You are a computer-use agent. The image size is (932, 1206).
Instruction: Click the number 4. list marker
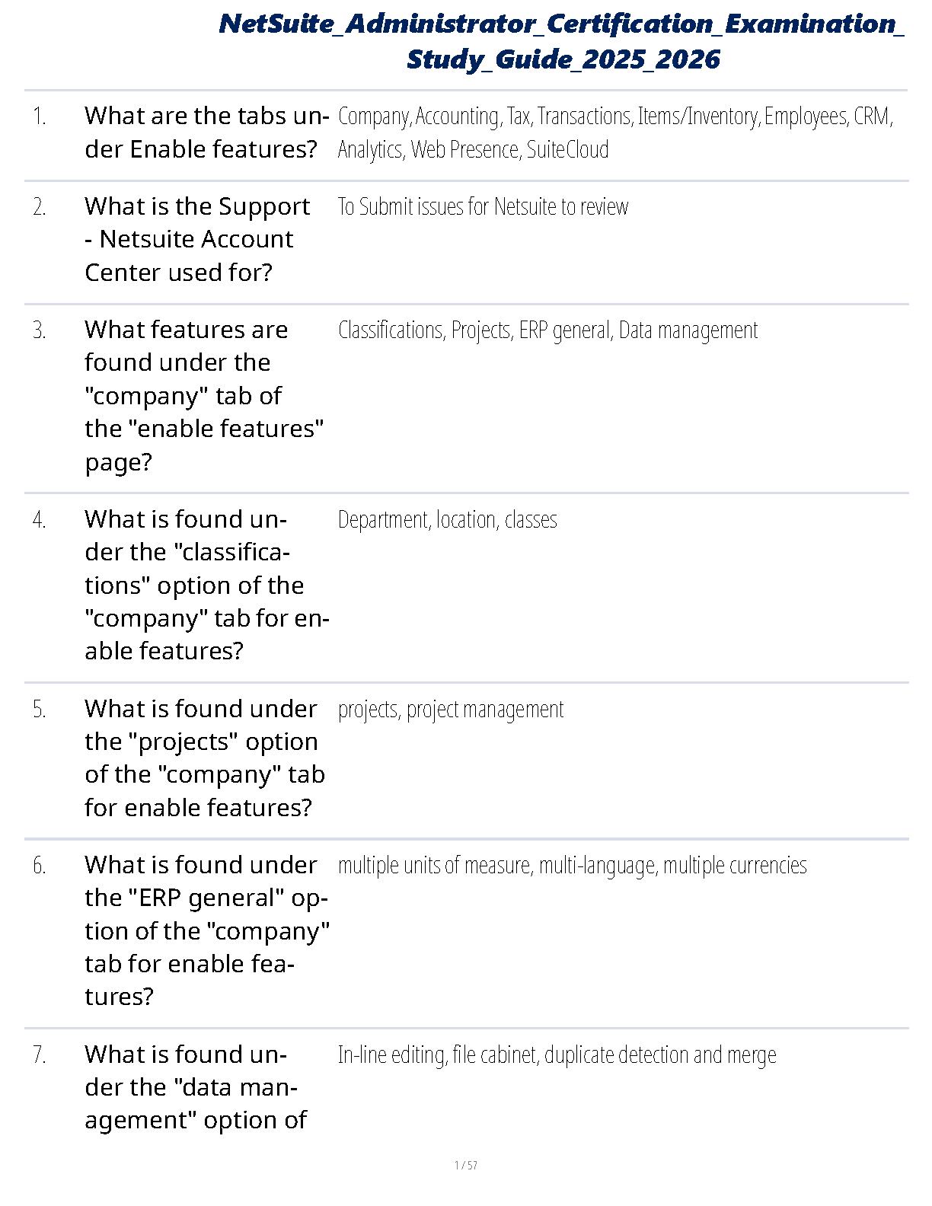tap(40, 520)
